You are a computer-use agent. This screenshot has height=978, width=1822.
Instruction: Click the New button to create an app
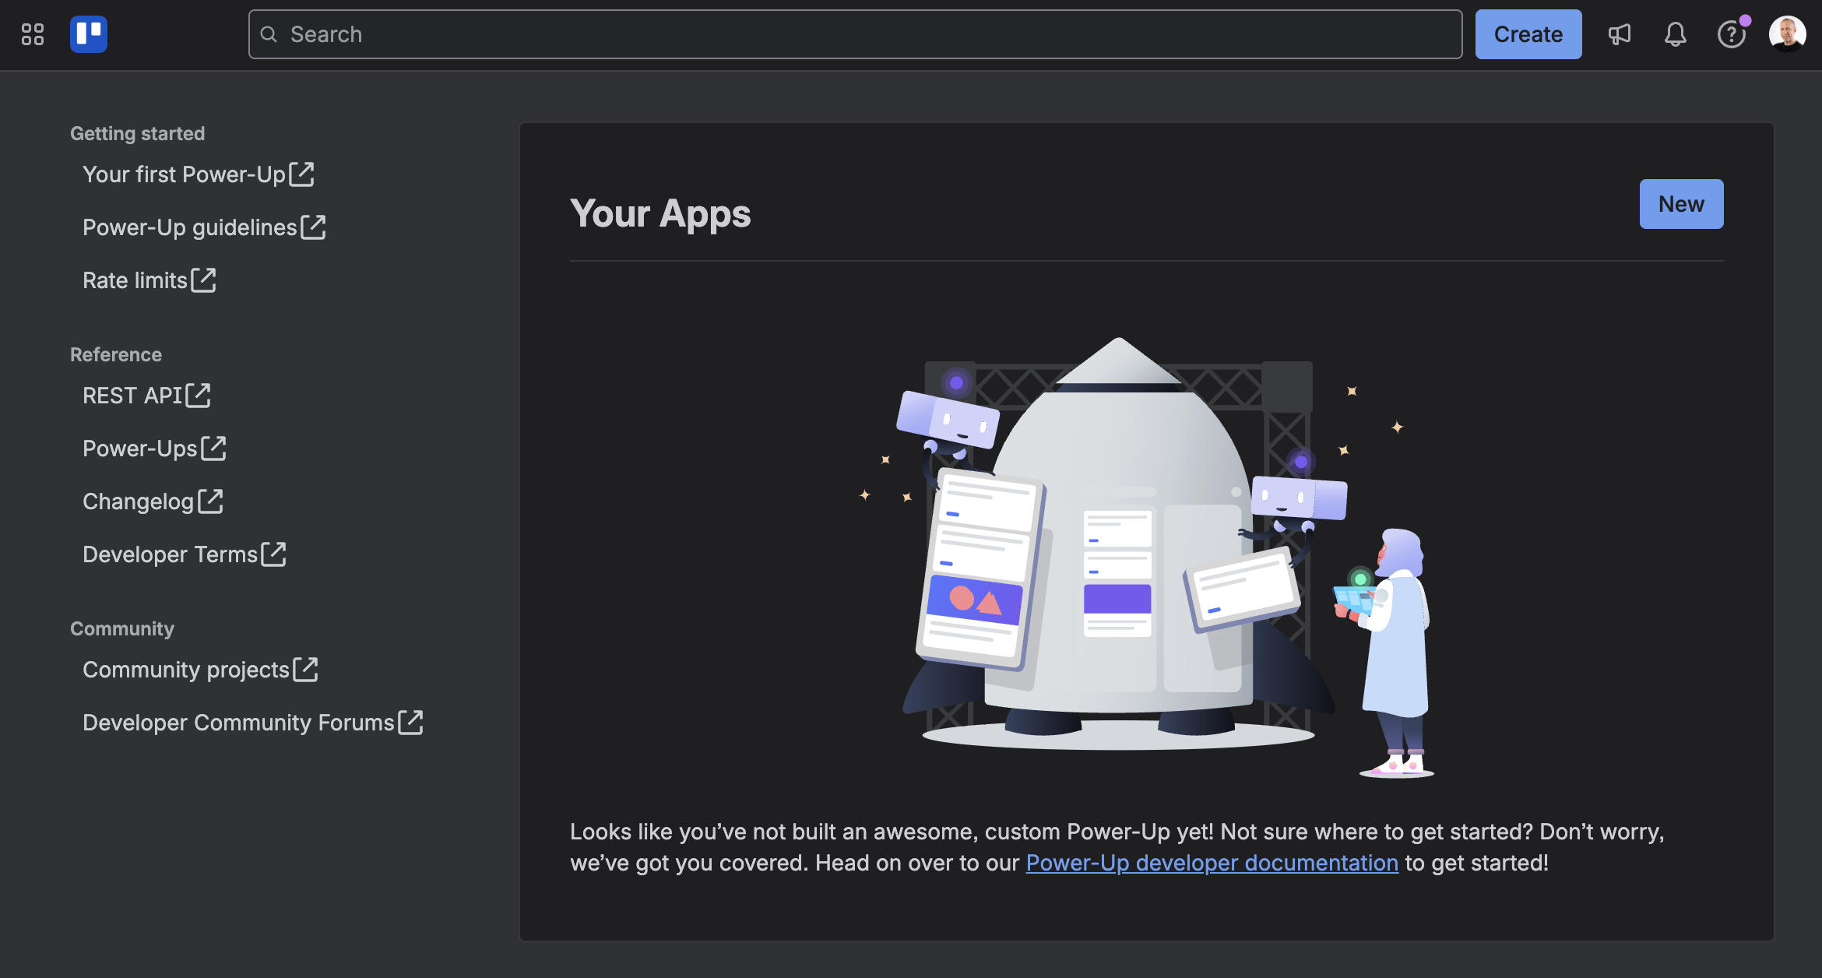[1681, 204]
